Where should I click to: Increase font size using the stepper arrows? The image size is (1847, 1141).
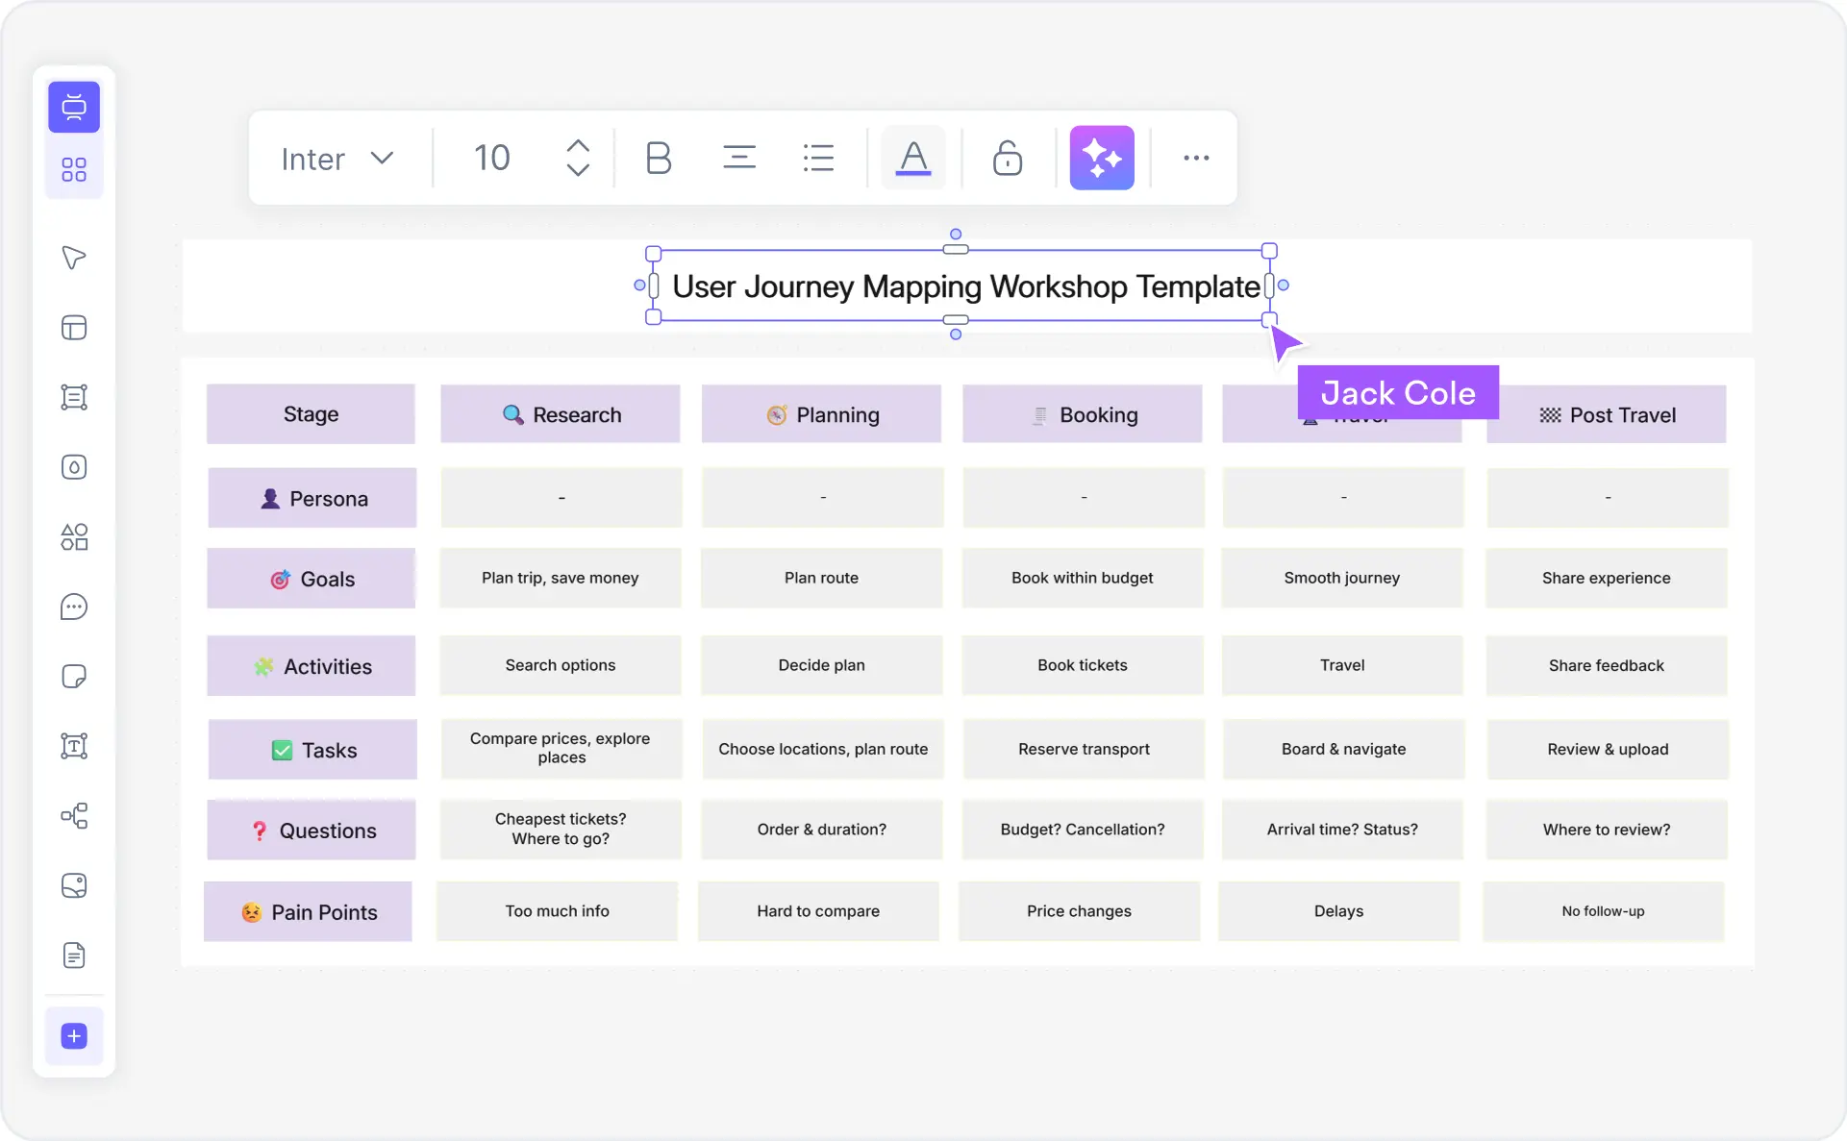pos(577,144)
